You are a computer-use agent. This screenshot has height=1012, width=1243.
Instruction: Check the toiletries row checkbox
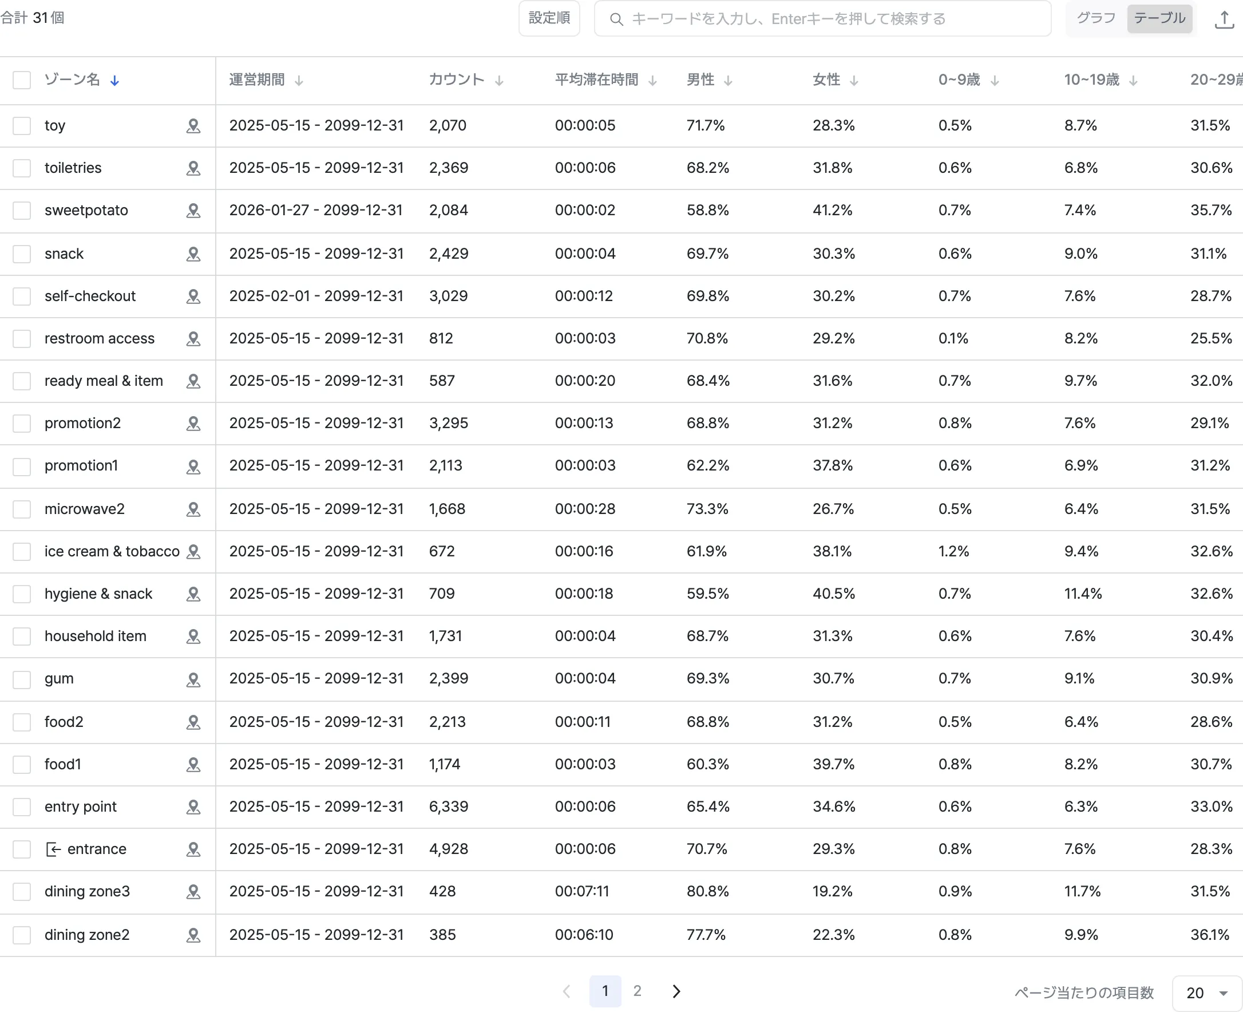22,168
